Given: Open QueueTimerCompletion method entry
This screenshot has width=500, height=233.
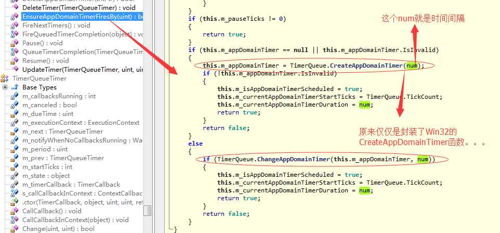Looking at the screenshot, I should click(x=83, y=51).
